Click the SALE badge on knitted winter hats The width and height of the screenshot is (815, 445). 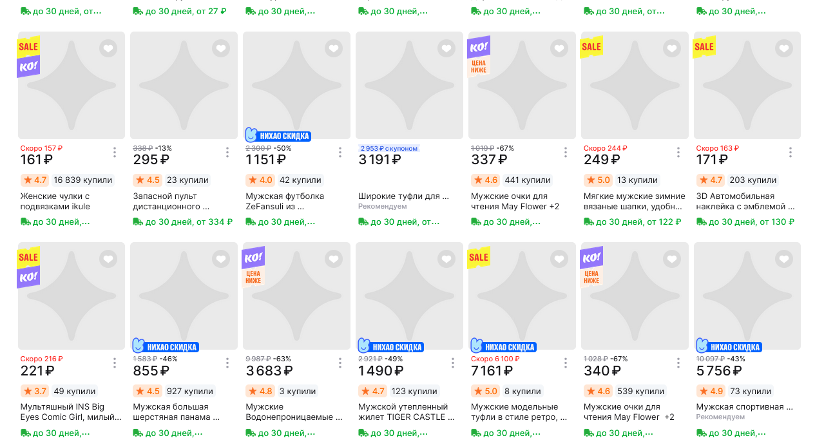591,47
